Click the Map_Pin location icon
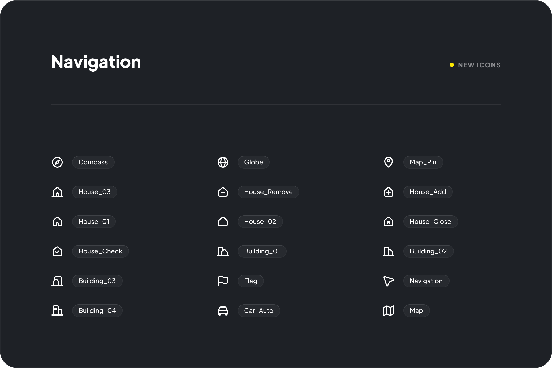 point(389,162)
